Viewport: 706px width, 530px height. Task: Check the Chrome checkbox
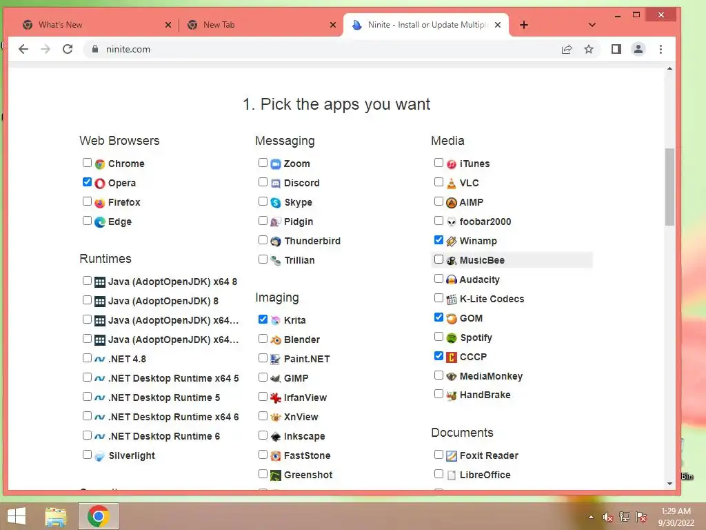point(87,162)
